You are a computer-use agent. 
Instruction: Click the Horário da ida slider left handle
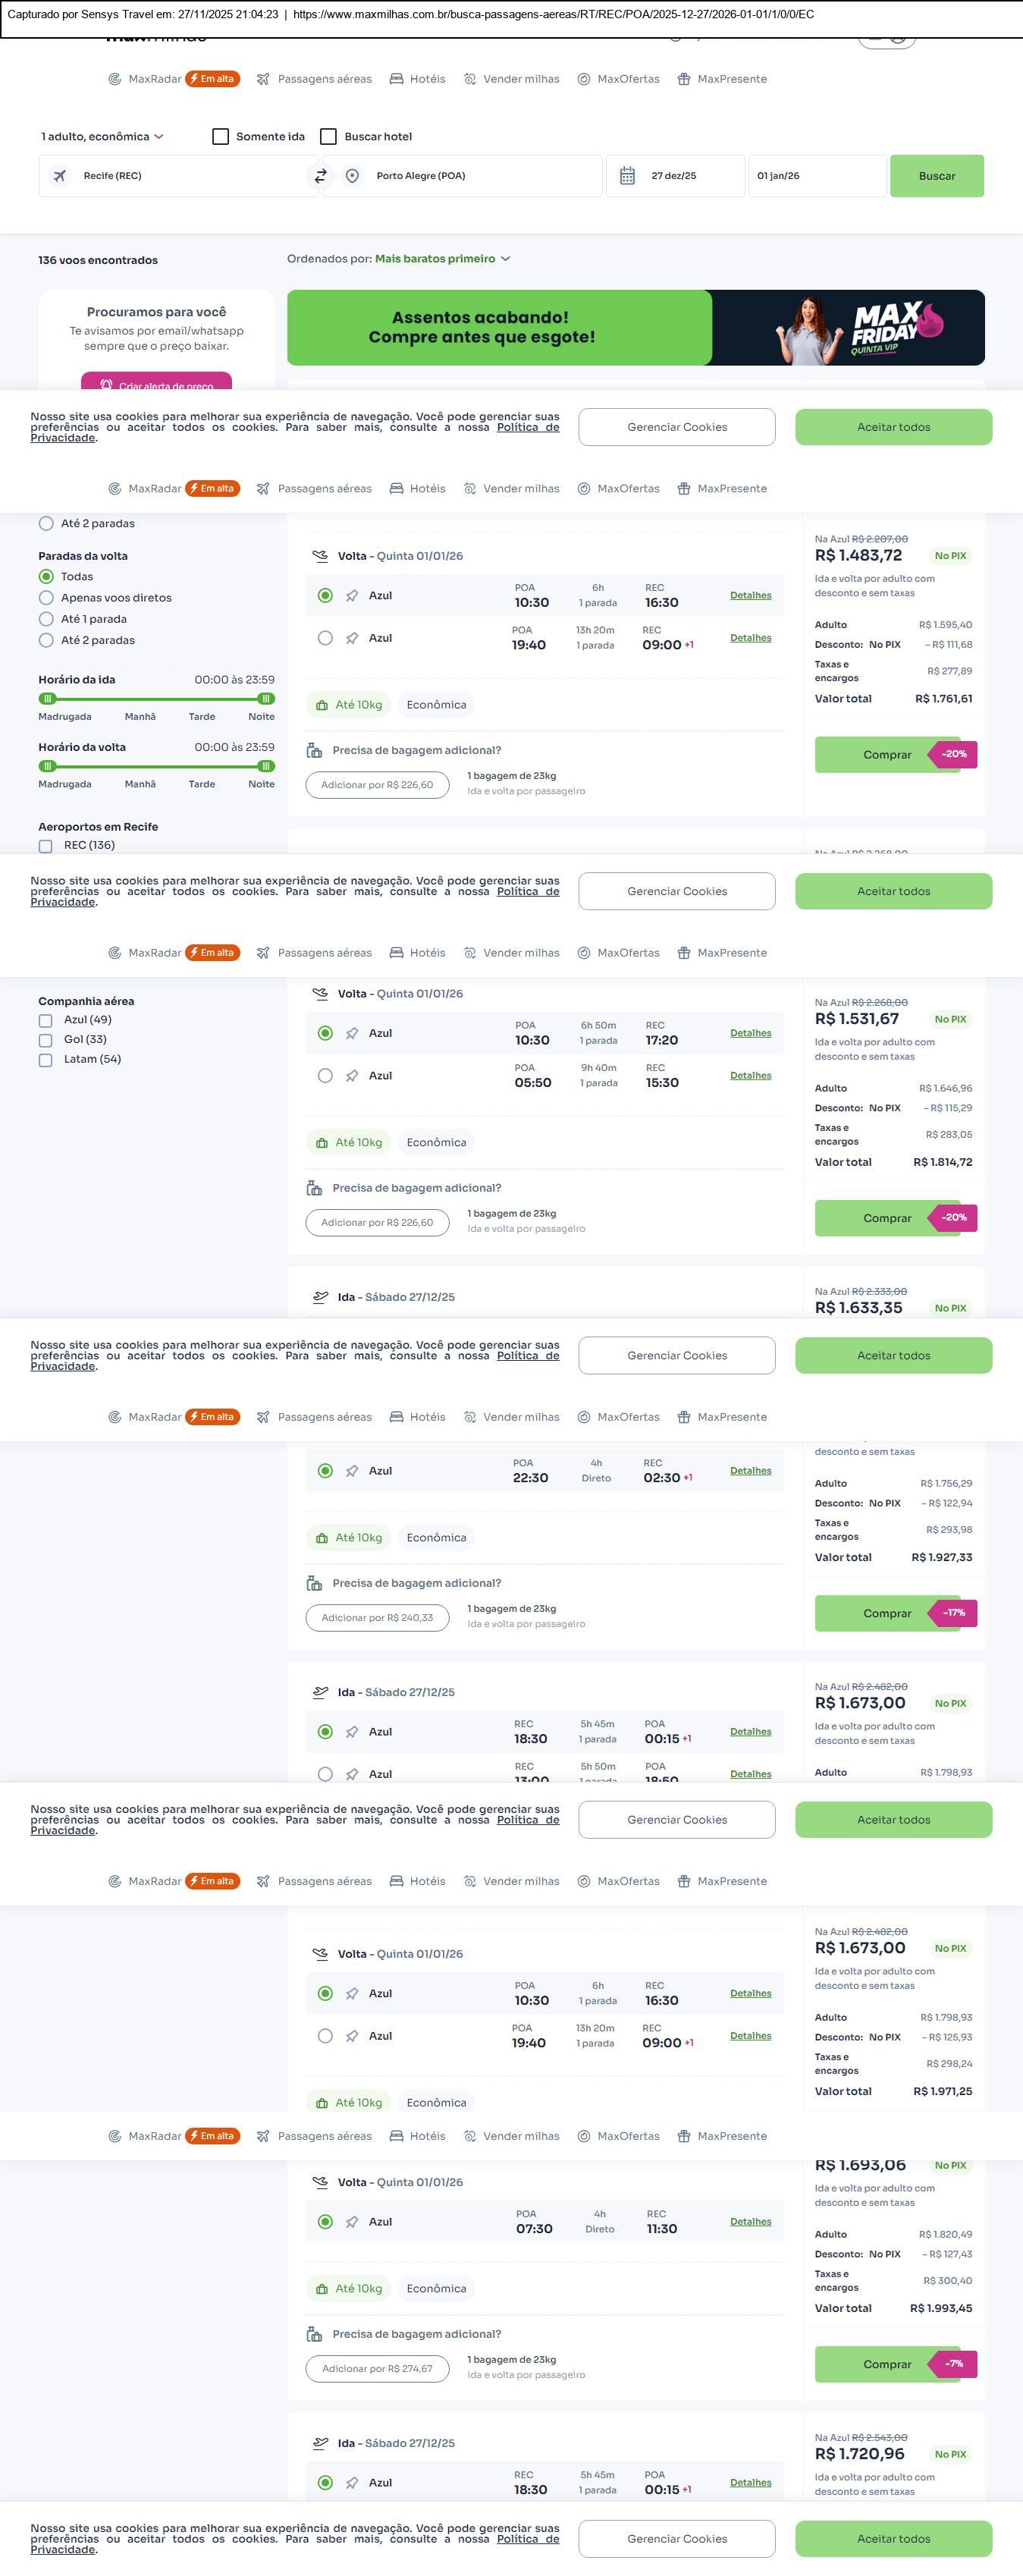point(47,699)
